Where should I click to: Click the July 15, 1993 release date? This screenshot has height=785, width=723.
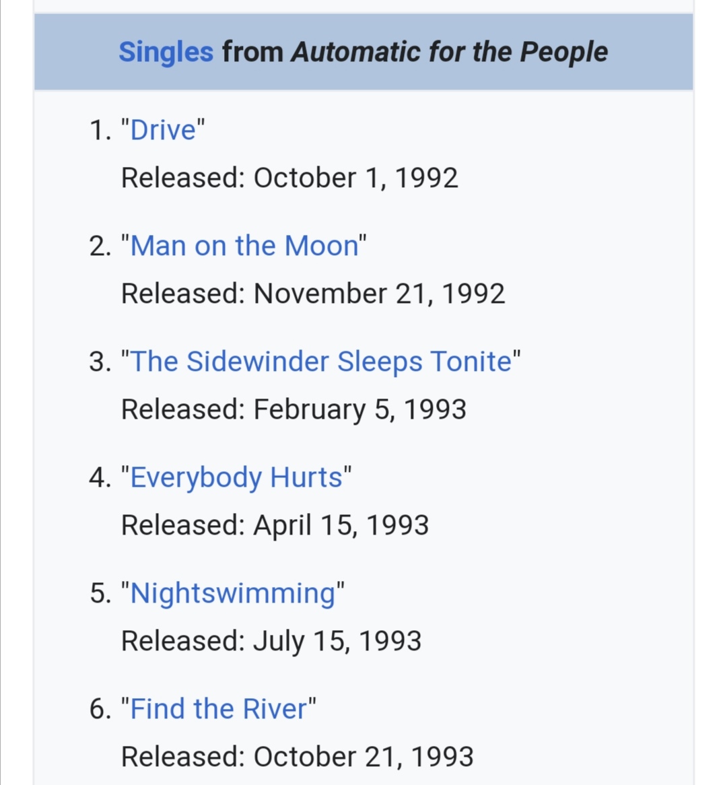pos(337,642)
